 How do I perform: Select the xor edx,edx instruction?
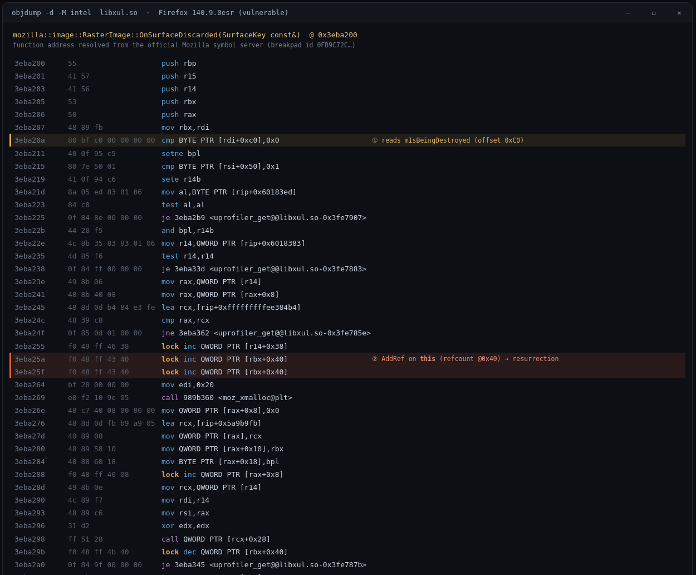pos(185,525)
